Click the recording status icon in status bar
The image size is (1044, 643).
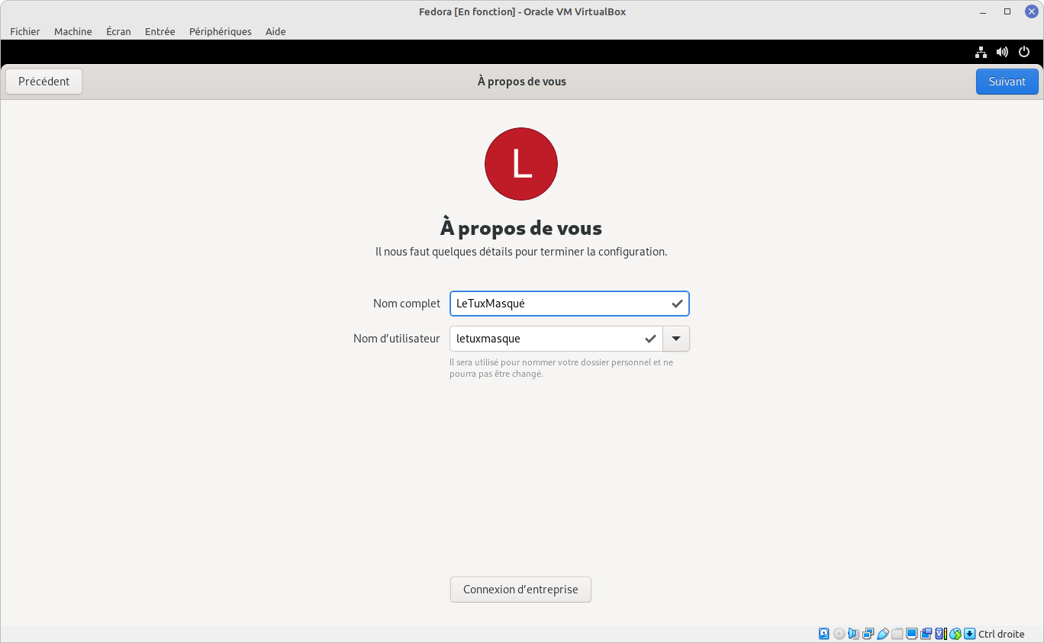point(926,634)
